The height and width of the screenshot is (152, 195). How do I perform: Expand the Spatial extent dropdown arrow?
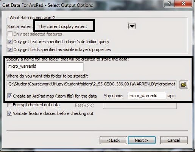(x=132, y=26)
